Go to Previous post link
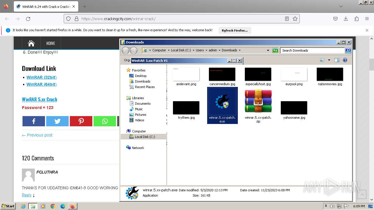Image resolution: width=374 pixels, height=210 pixels. (37, 135)
